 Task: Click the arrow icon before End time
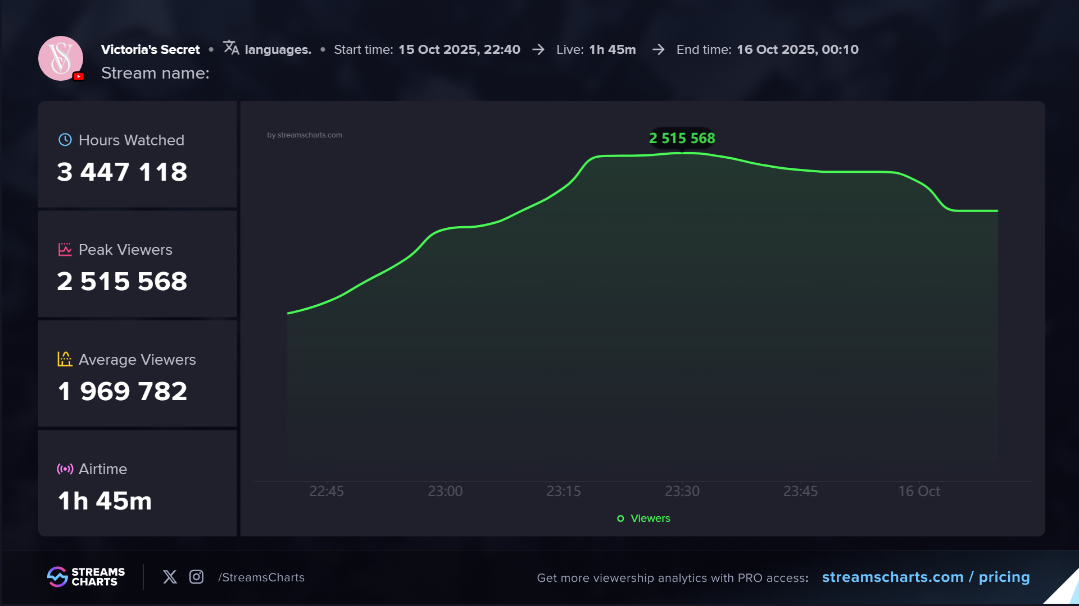coord(658,50)
